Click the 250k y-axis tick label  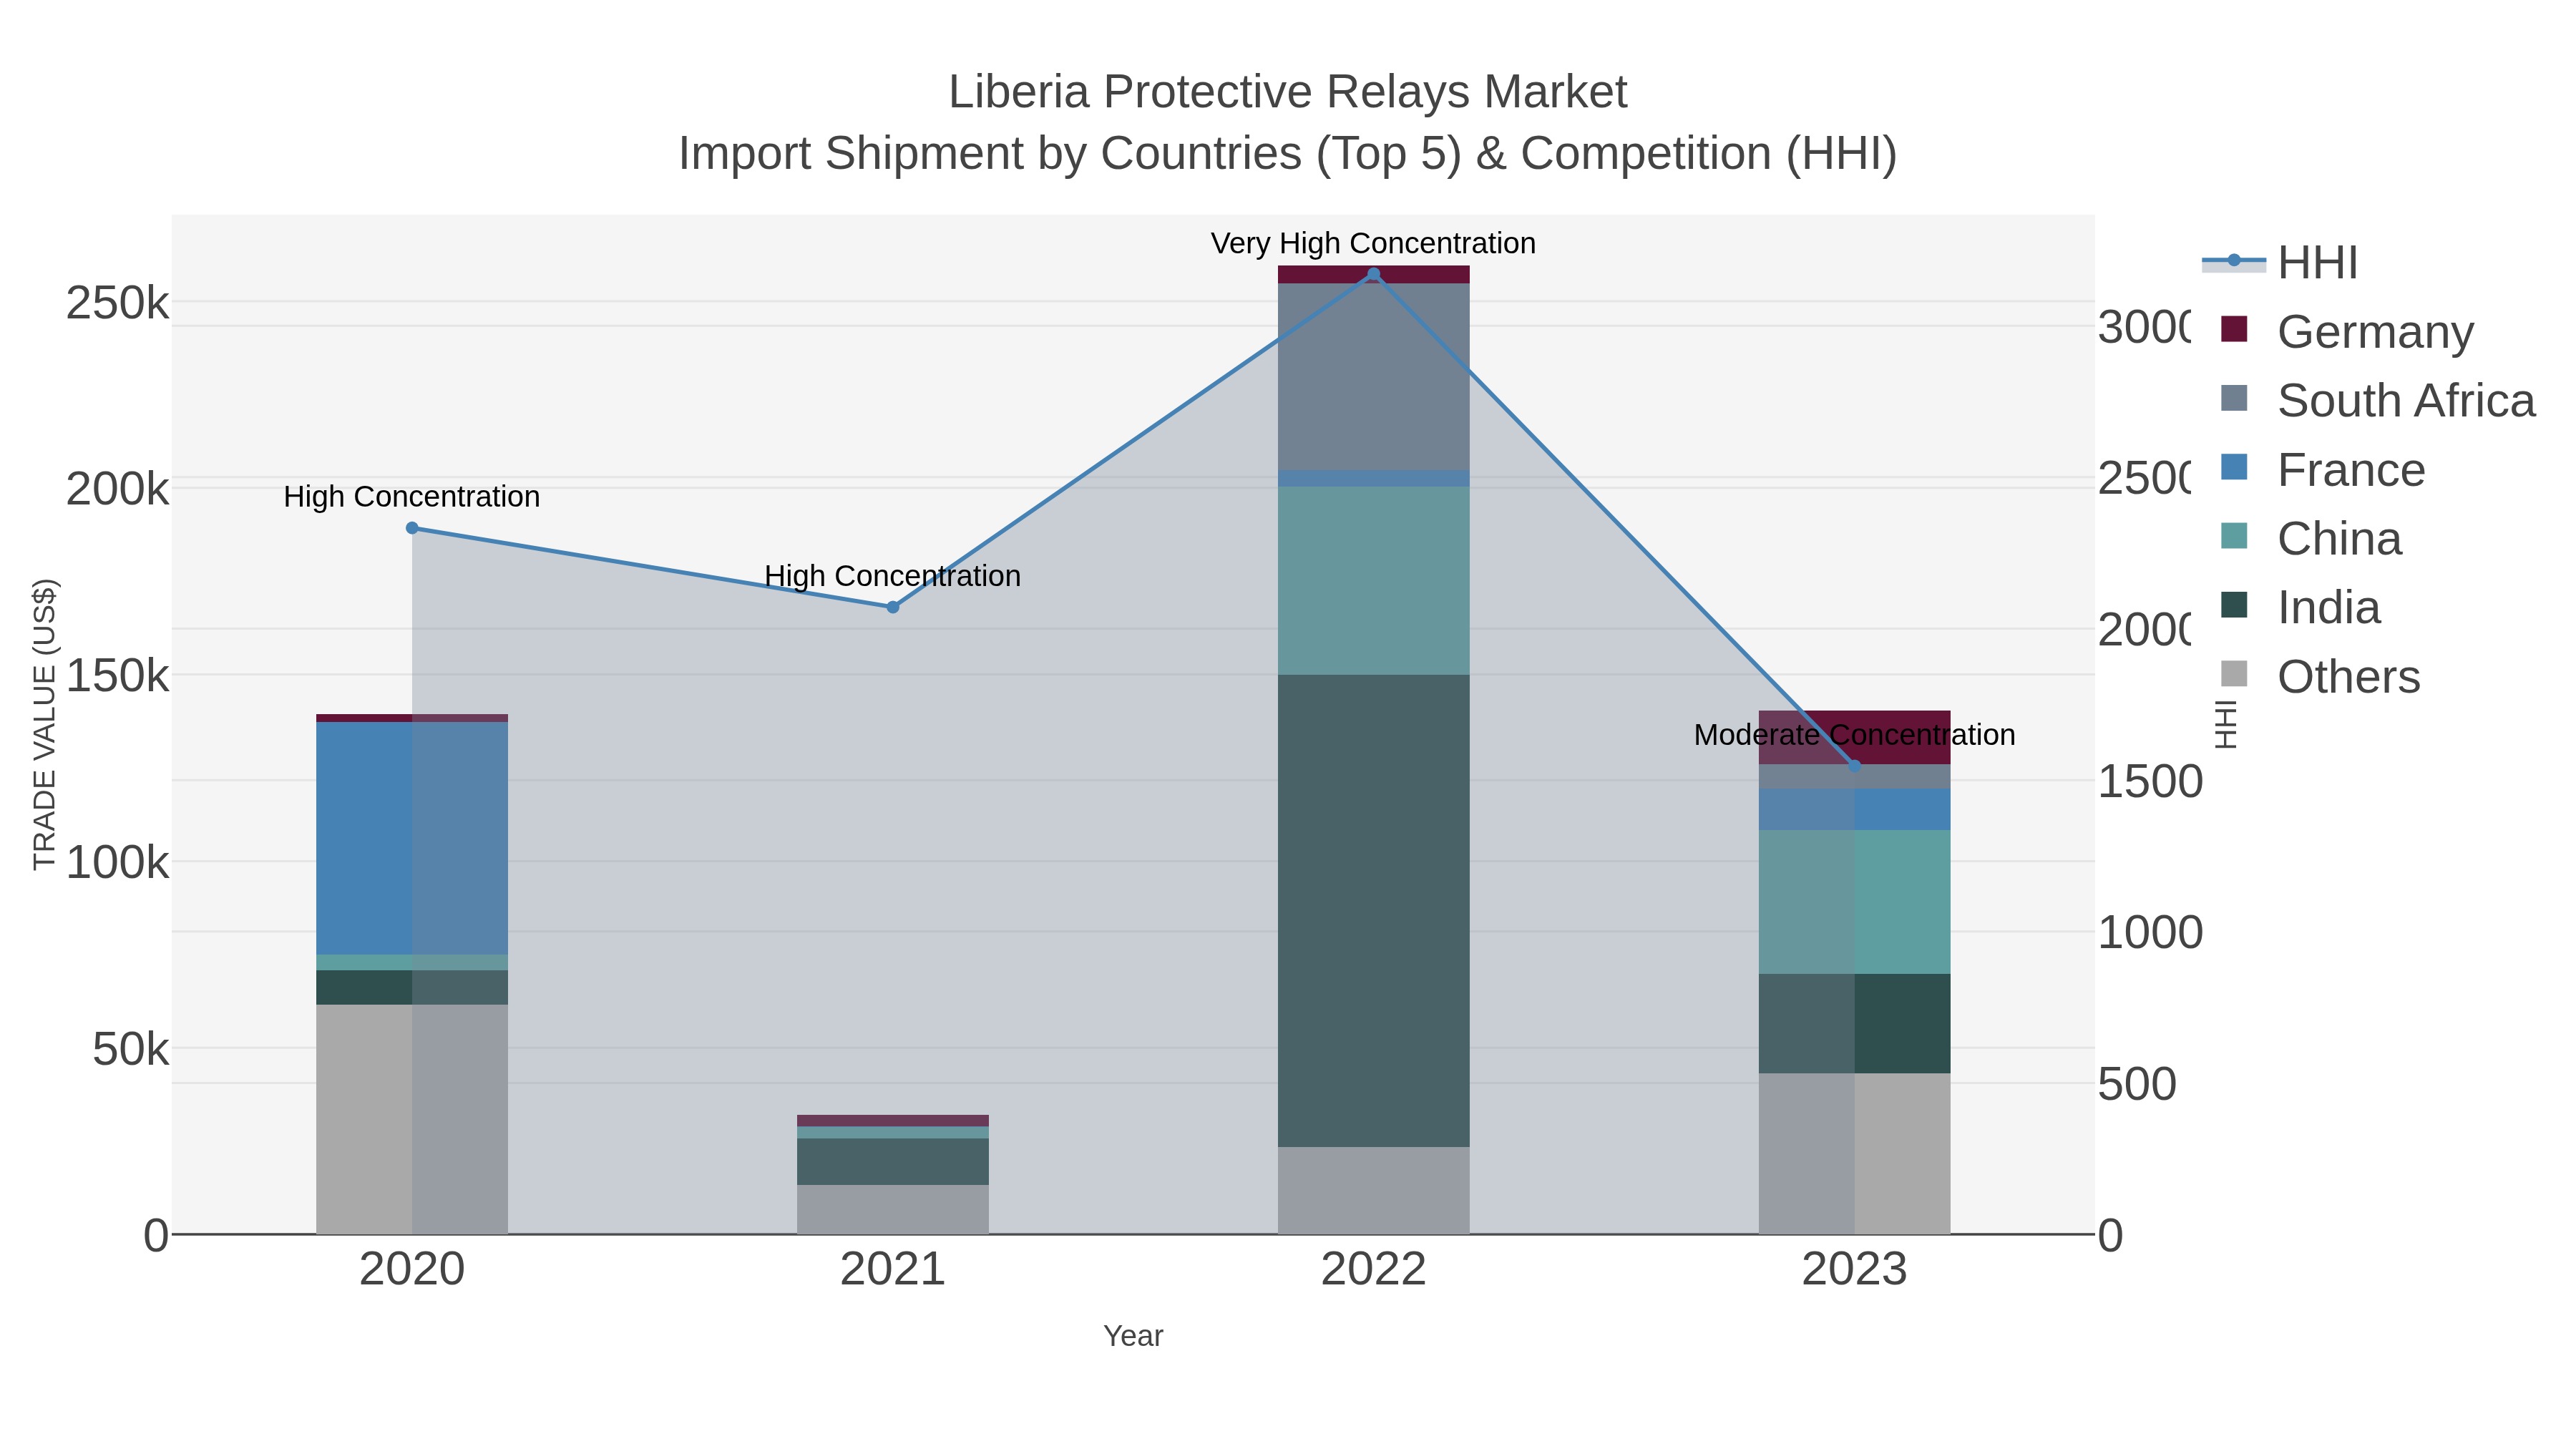tap(118, 303)
